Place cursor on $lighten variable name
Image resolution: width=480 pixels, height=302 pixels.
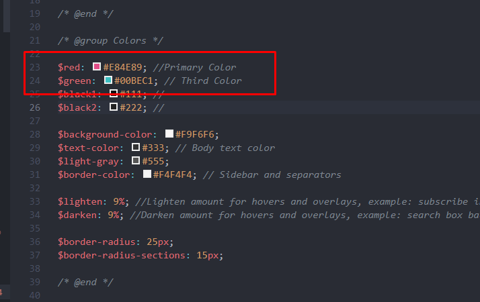click(x=79, y=202)
